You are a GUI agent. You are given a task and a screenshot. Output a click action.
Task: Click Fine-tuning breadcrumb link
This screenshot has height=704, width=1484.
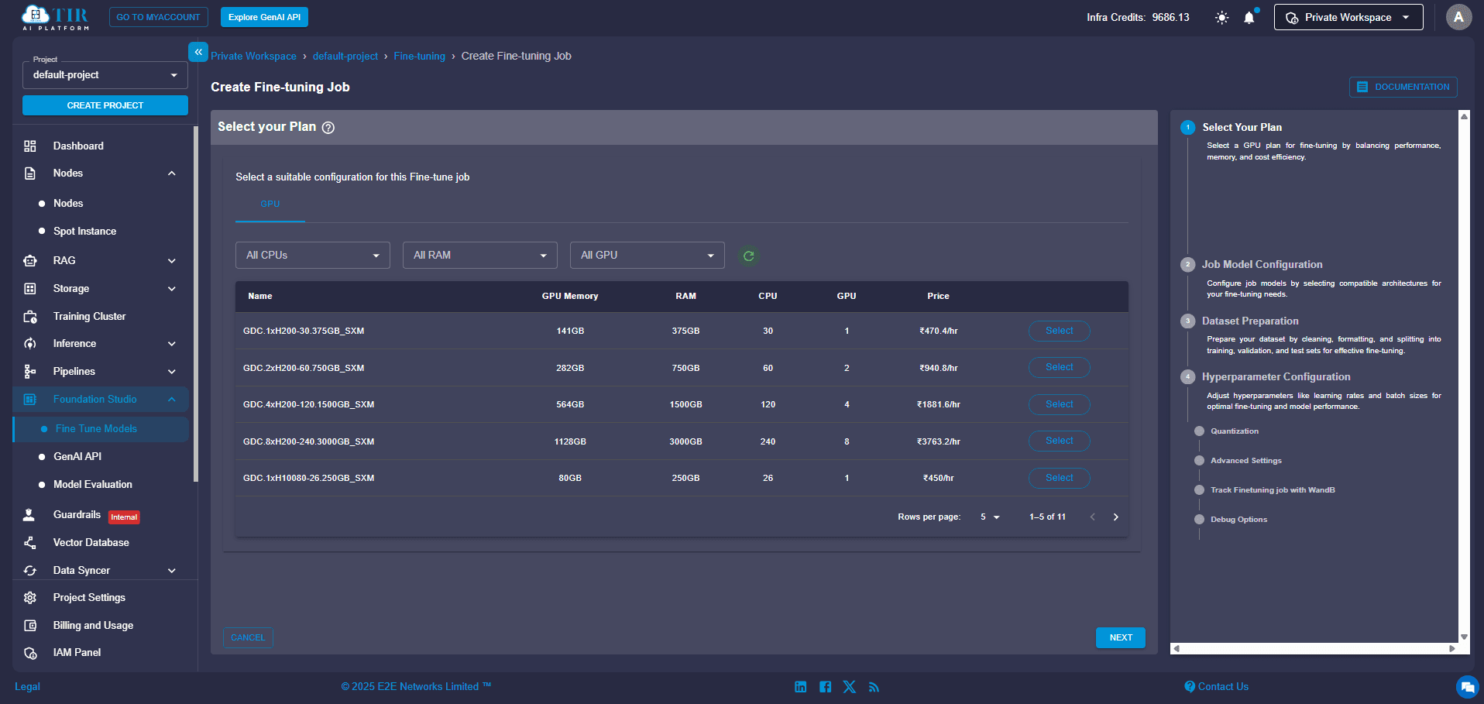[x=419, y=57]
